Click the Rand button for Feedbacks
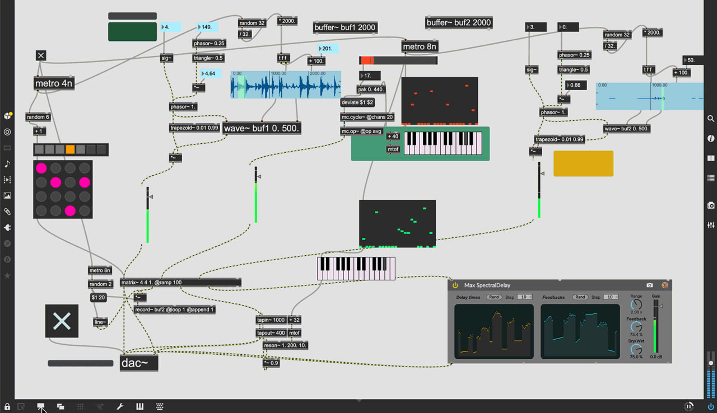Image resolution: width=717 pixels, height=413 pixels. pyautogui.click(x=580, y=297)
